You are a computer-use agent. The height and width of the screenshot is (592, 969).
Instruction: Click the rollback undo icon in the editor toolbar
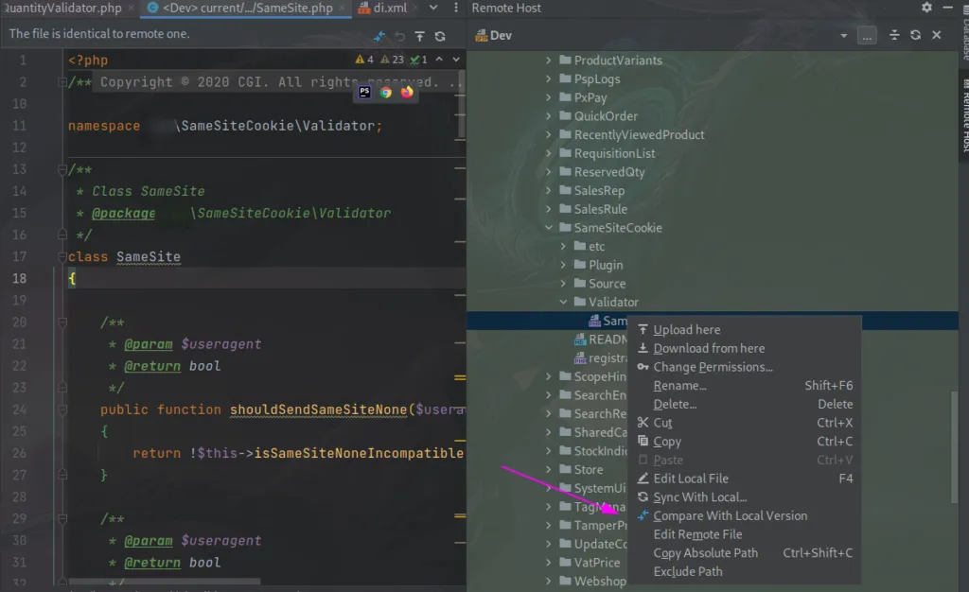pyautogui.click(x=399, y=36)
